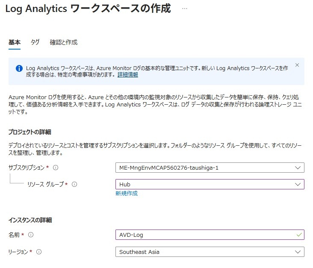
Task: Expand the ME-MngEnvMCAP560276-taushiga-1 subscription dropdown
Action: [x=210, y=168]
